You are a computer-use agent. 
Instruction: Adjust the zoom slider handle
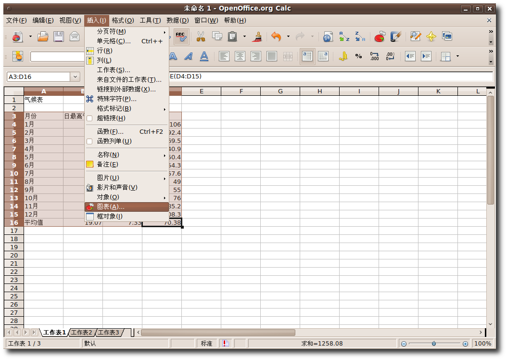(434, 344)
